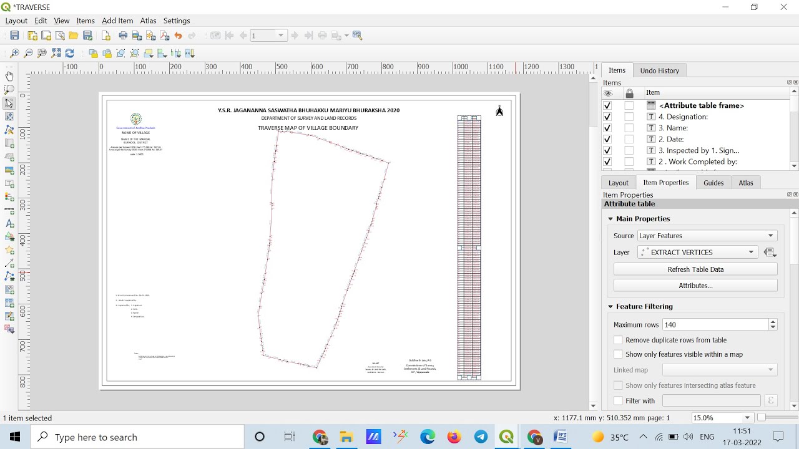Choose Add Arrow line tool
Image resolution: width=799 pixels, height=449 pixels.
(x=9, y=264)
